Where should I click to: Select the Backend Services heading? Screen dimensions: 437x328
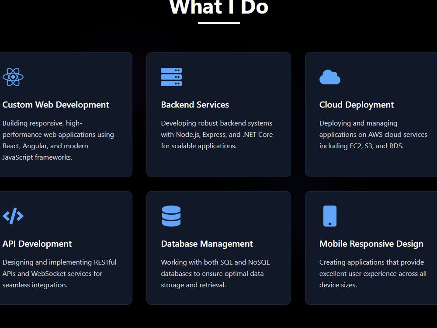click(x=195, y=105)
